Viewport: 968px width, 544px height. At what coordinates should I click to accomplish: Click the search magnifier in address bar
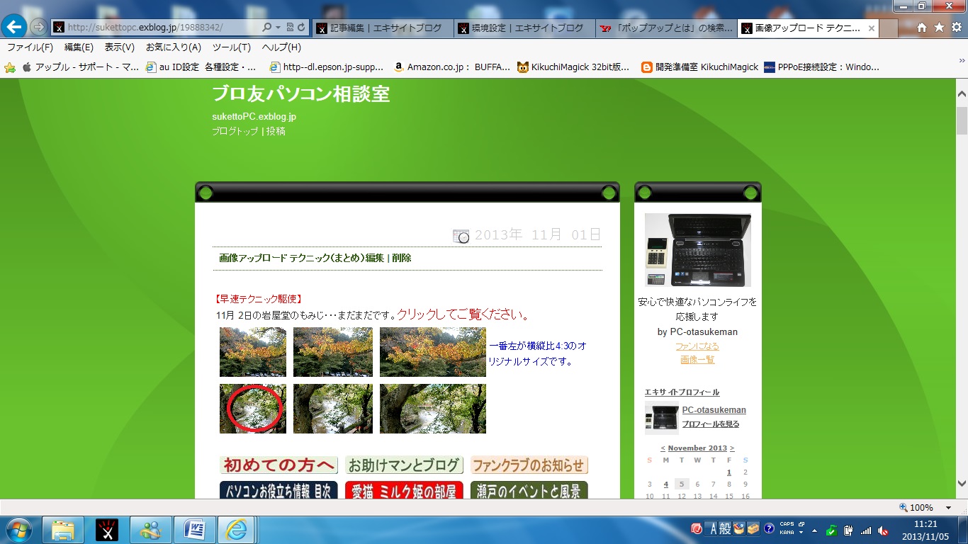(x=267, y=27)
